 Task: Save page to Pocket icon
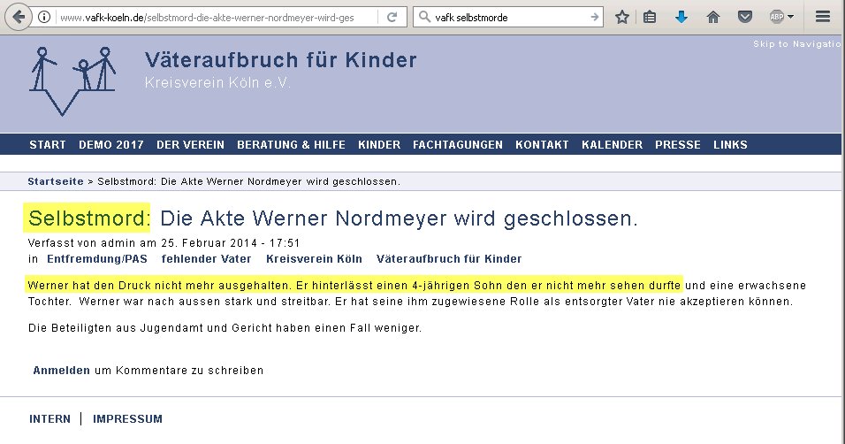point(745,18)
